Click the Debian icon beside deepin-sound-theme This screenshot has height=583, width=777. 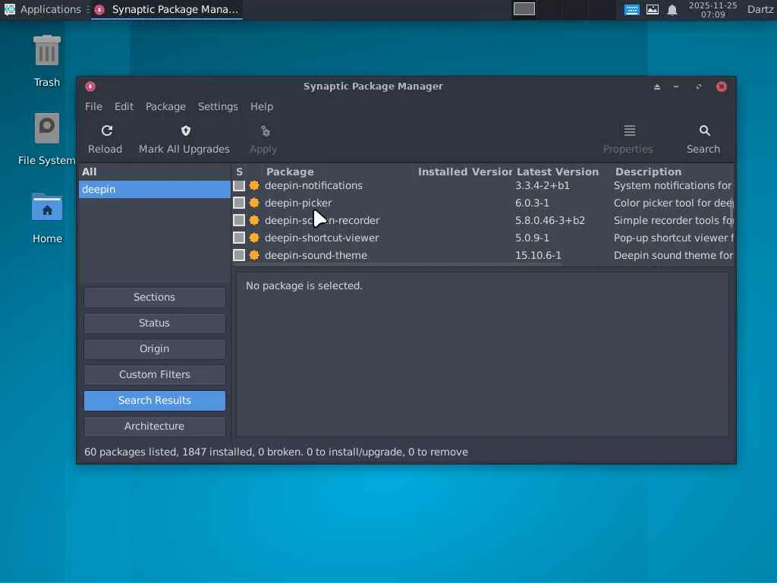254,255
